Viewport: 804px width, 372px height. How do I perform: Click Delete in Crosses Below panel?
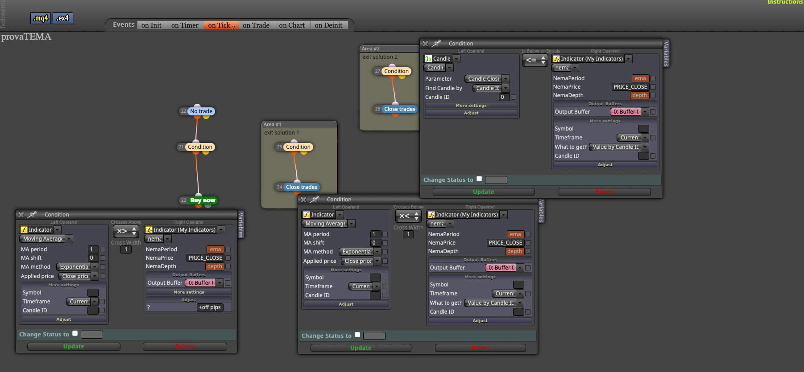pyautogui.click(x=481, y=348)
